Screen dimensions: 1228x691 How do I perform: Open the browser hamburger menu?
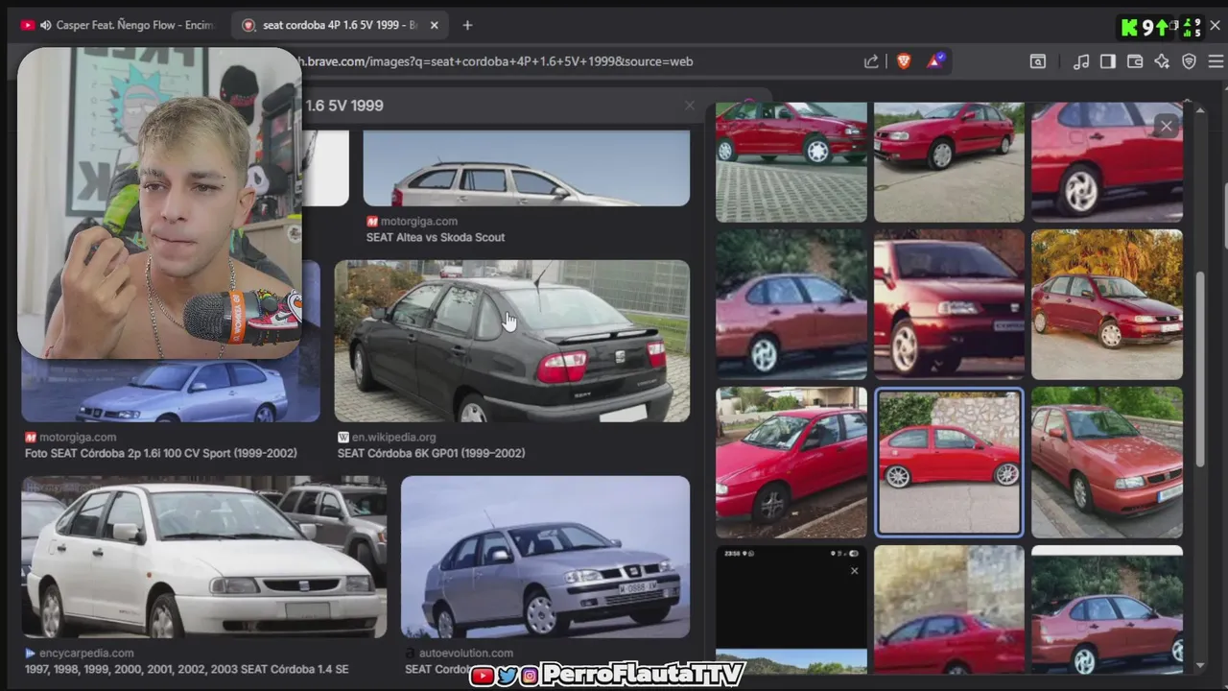click(1216, 61)
